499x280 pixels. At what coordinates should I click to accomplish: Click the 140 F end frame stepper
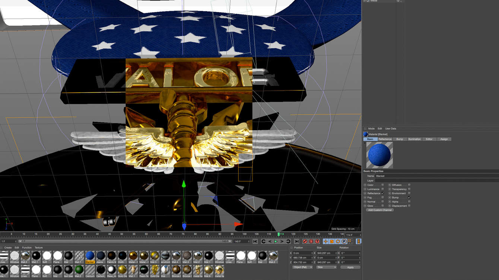click(249, 241)
